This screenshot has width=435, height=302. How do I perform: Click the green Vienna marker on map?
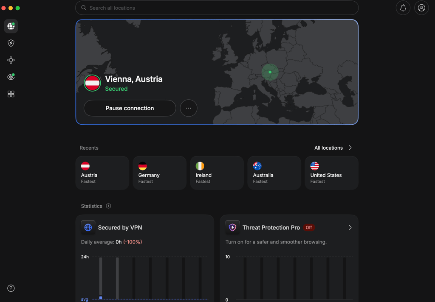[270, 72]
